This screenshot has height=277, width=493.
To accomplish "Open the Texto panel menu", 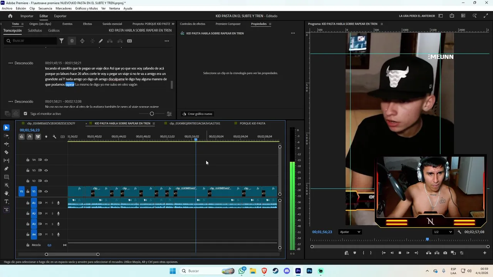I will pos(22,24).
